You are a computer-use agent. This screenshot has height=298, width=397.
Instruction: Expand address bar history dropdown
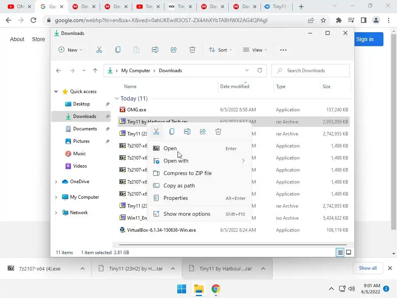pyautogui.click(x=247, y=71)
